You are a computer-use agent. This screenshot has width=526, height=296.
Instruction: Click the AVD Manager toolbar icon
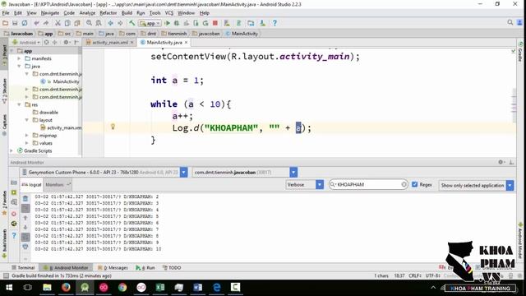pyautogui.click(x=251, y=23)
